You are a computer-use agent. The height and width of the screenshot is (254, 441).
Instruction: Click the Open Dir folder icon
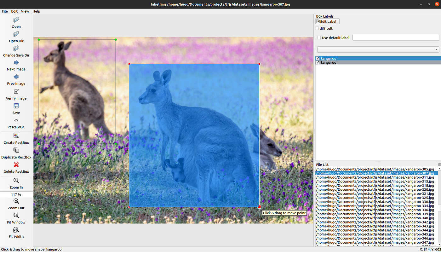tap(16, 34)
